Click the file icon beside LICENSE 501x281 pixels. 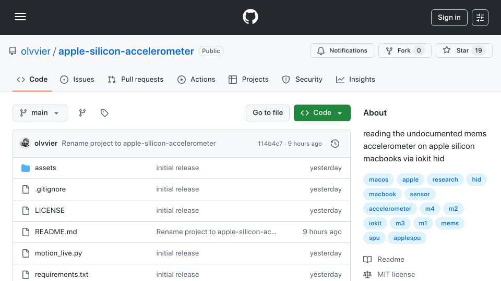[x=26, y=211]
